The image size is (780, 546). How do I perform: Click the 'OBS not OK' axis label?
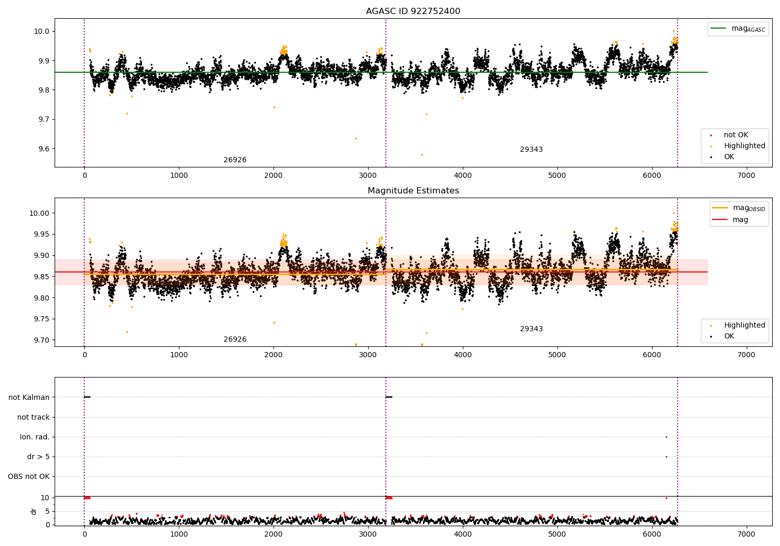29,477
